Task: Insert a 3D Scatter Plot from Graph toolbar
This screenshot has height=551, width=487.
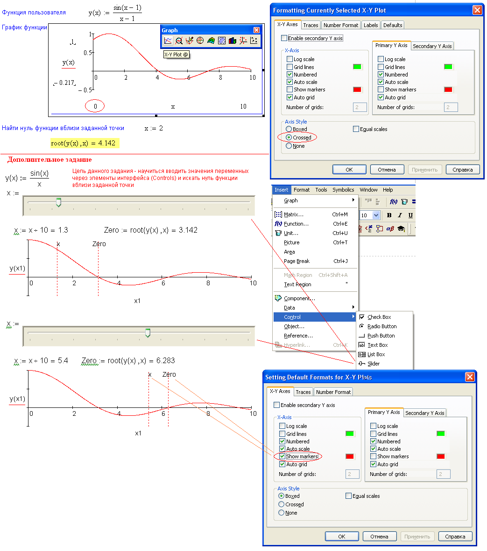Action: tap(243, 41)
